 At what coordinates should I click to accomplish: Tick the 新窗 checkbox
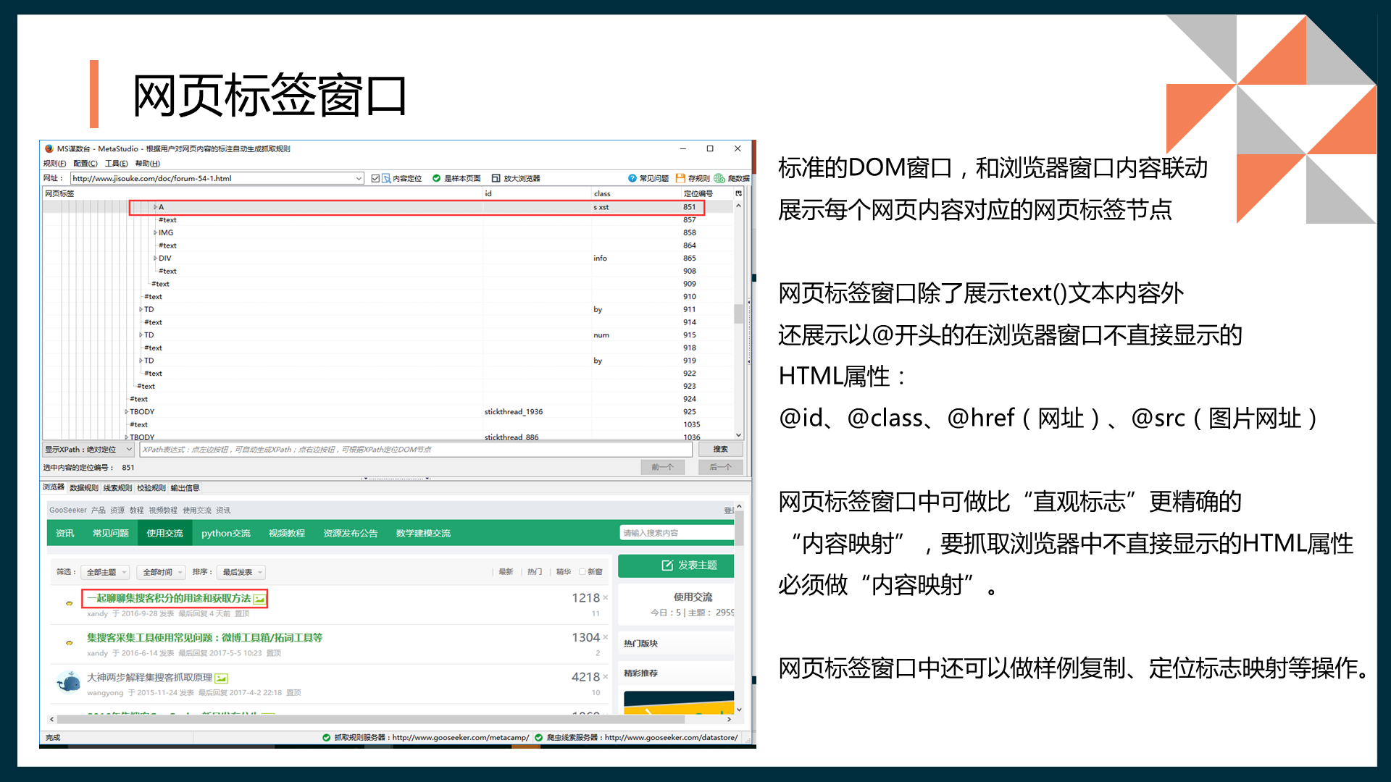click(582, 572)
